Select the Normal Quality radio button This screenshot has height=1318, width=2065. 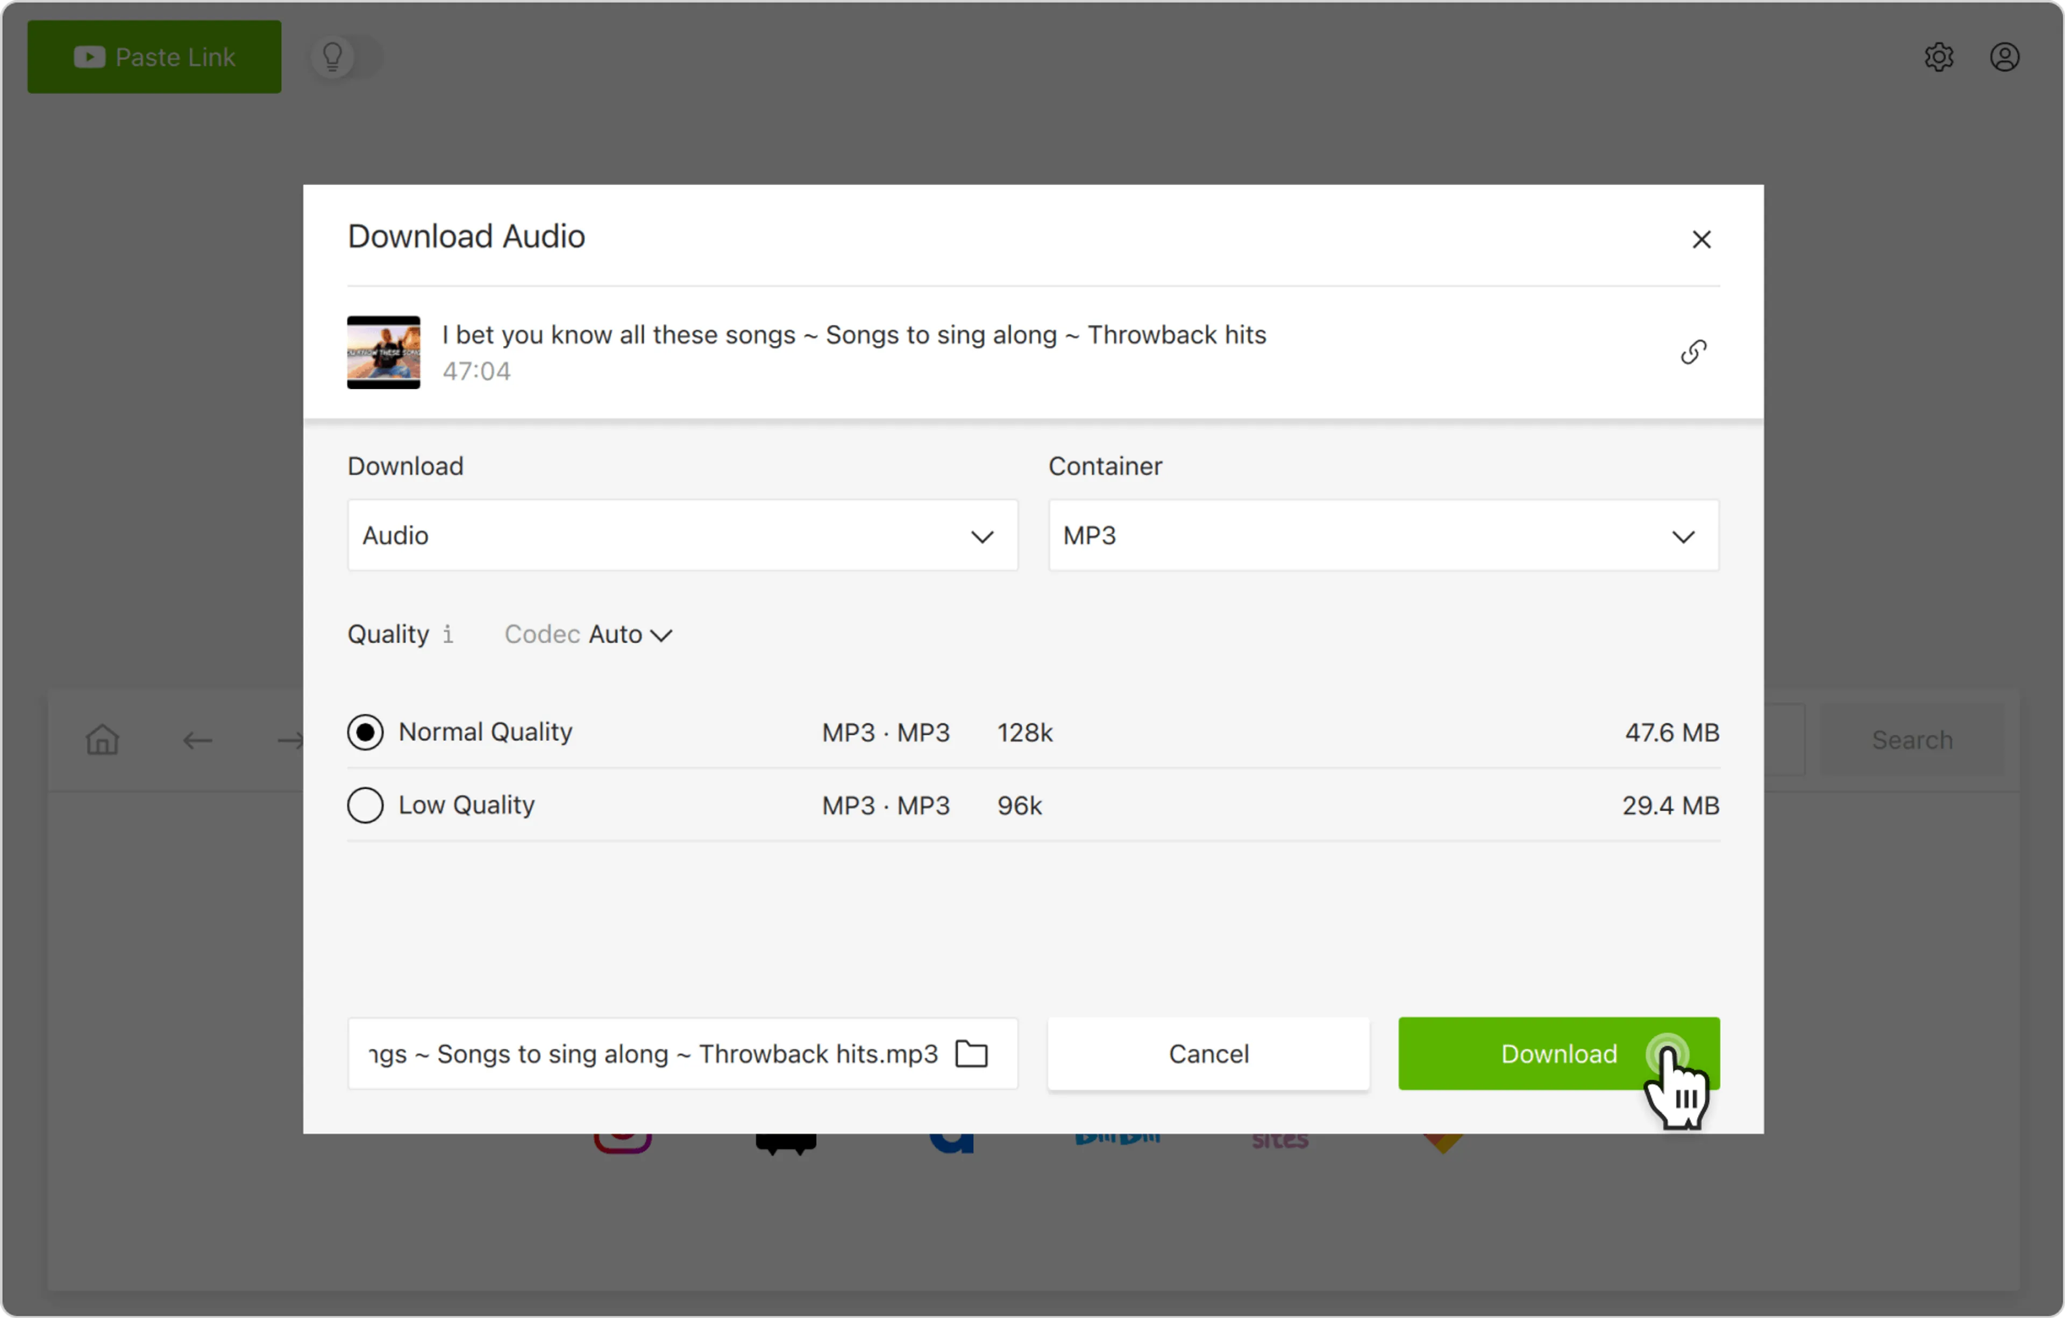click(365, 732)
